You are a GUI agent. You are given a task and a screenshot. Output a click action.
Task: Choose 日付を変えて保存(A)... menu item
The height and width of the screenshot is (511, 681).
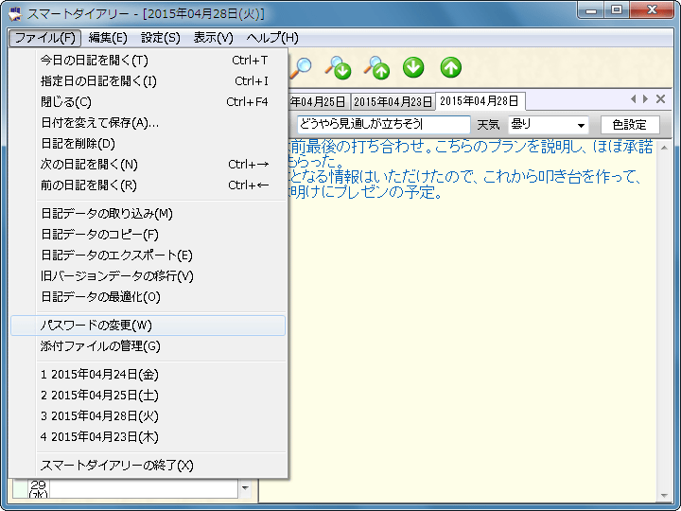coord(148,123)
